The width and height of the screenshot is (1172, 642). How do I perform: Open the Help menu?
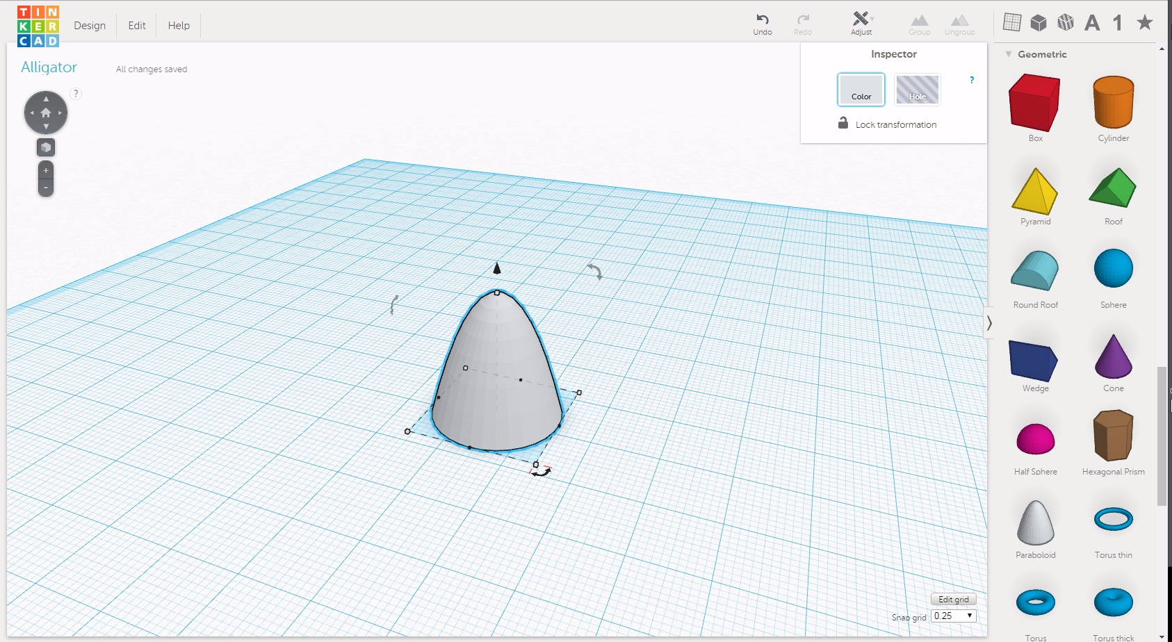(179, 26)
